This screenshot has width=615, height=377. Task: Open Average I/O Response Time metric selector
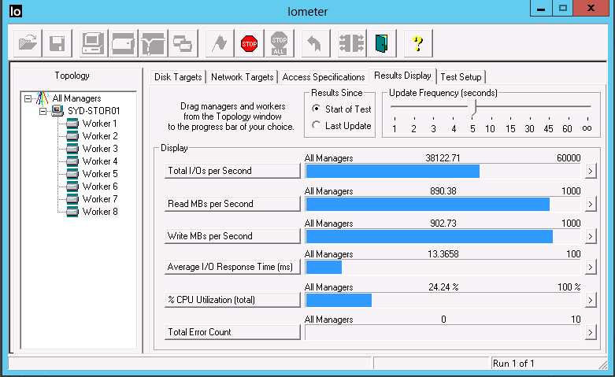232,267
